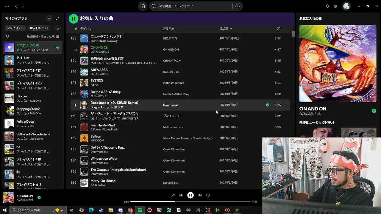Open the Spotify home icon
381x214 pixels.
[x=143, y=6]
